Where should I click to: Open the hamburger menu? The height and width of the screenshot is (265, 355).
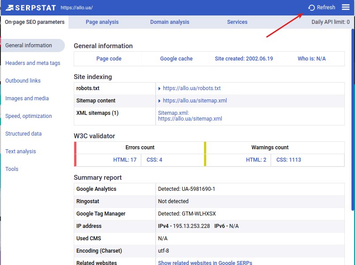[345, 8]
